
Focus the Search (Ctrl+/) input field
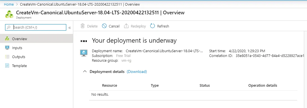(x=36, y=27)
